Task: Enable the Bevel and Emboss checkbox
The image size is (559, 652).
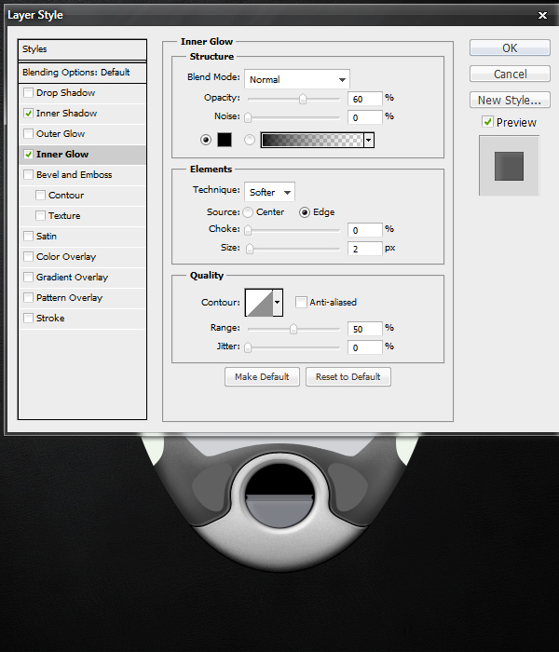Action: 28,175
